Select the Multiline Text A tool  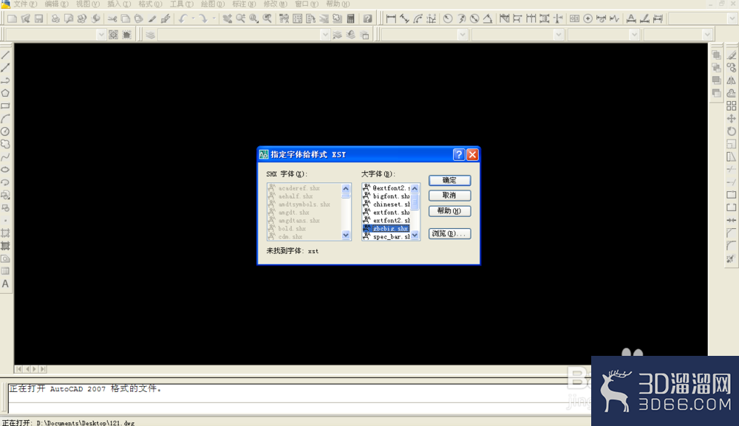pos(5,284)
